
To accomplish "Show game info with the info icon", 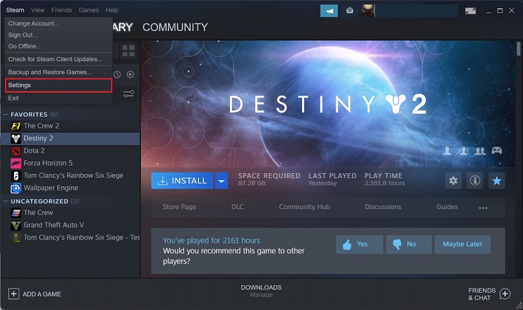I will pyautogui.click(x=475, y=181).
